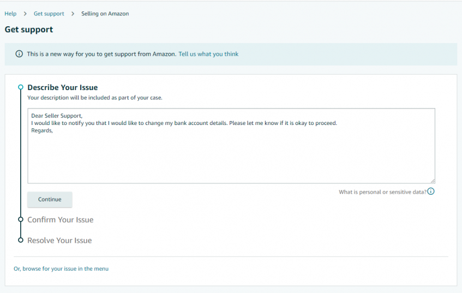Click the sensitive data info icon
This screenshot has width=462, height=293.
431,192
